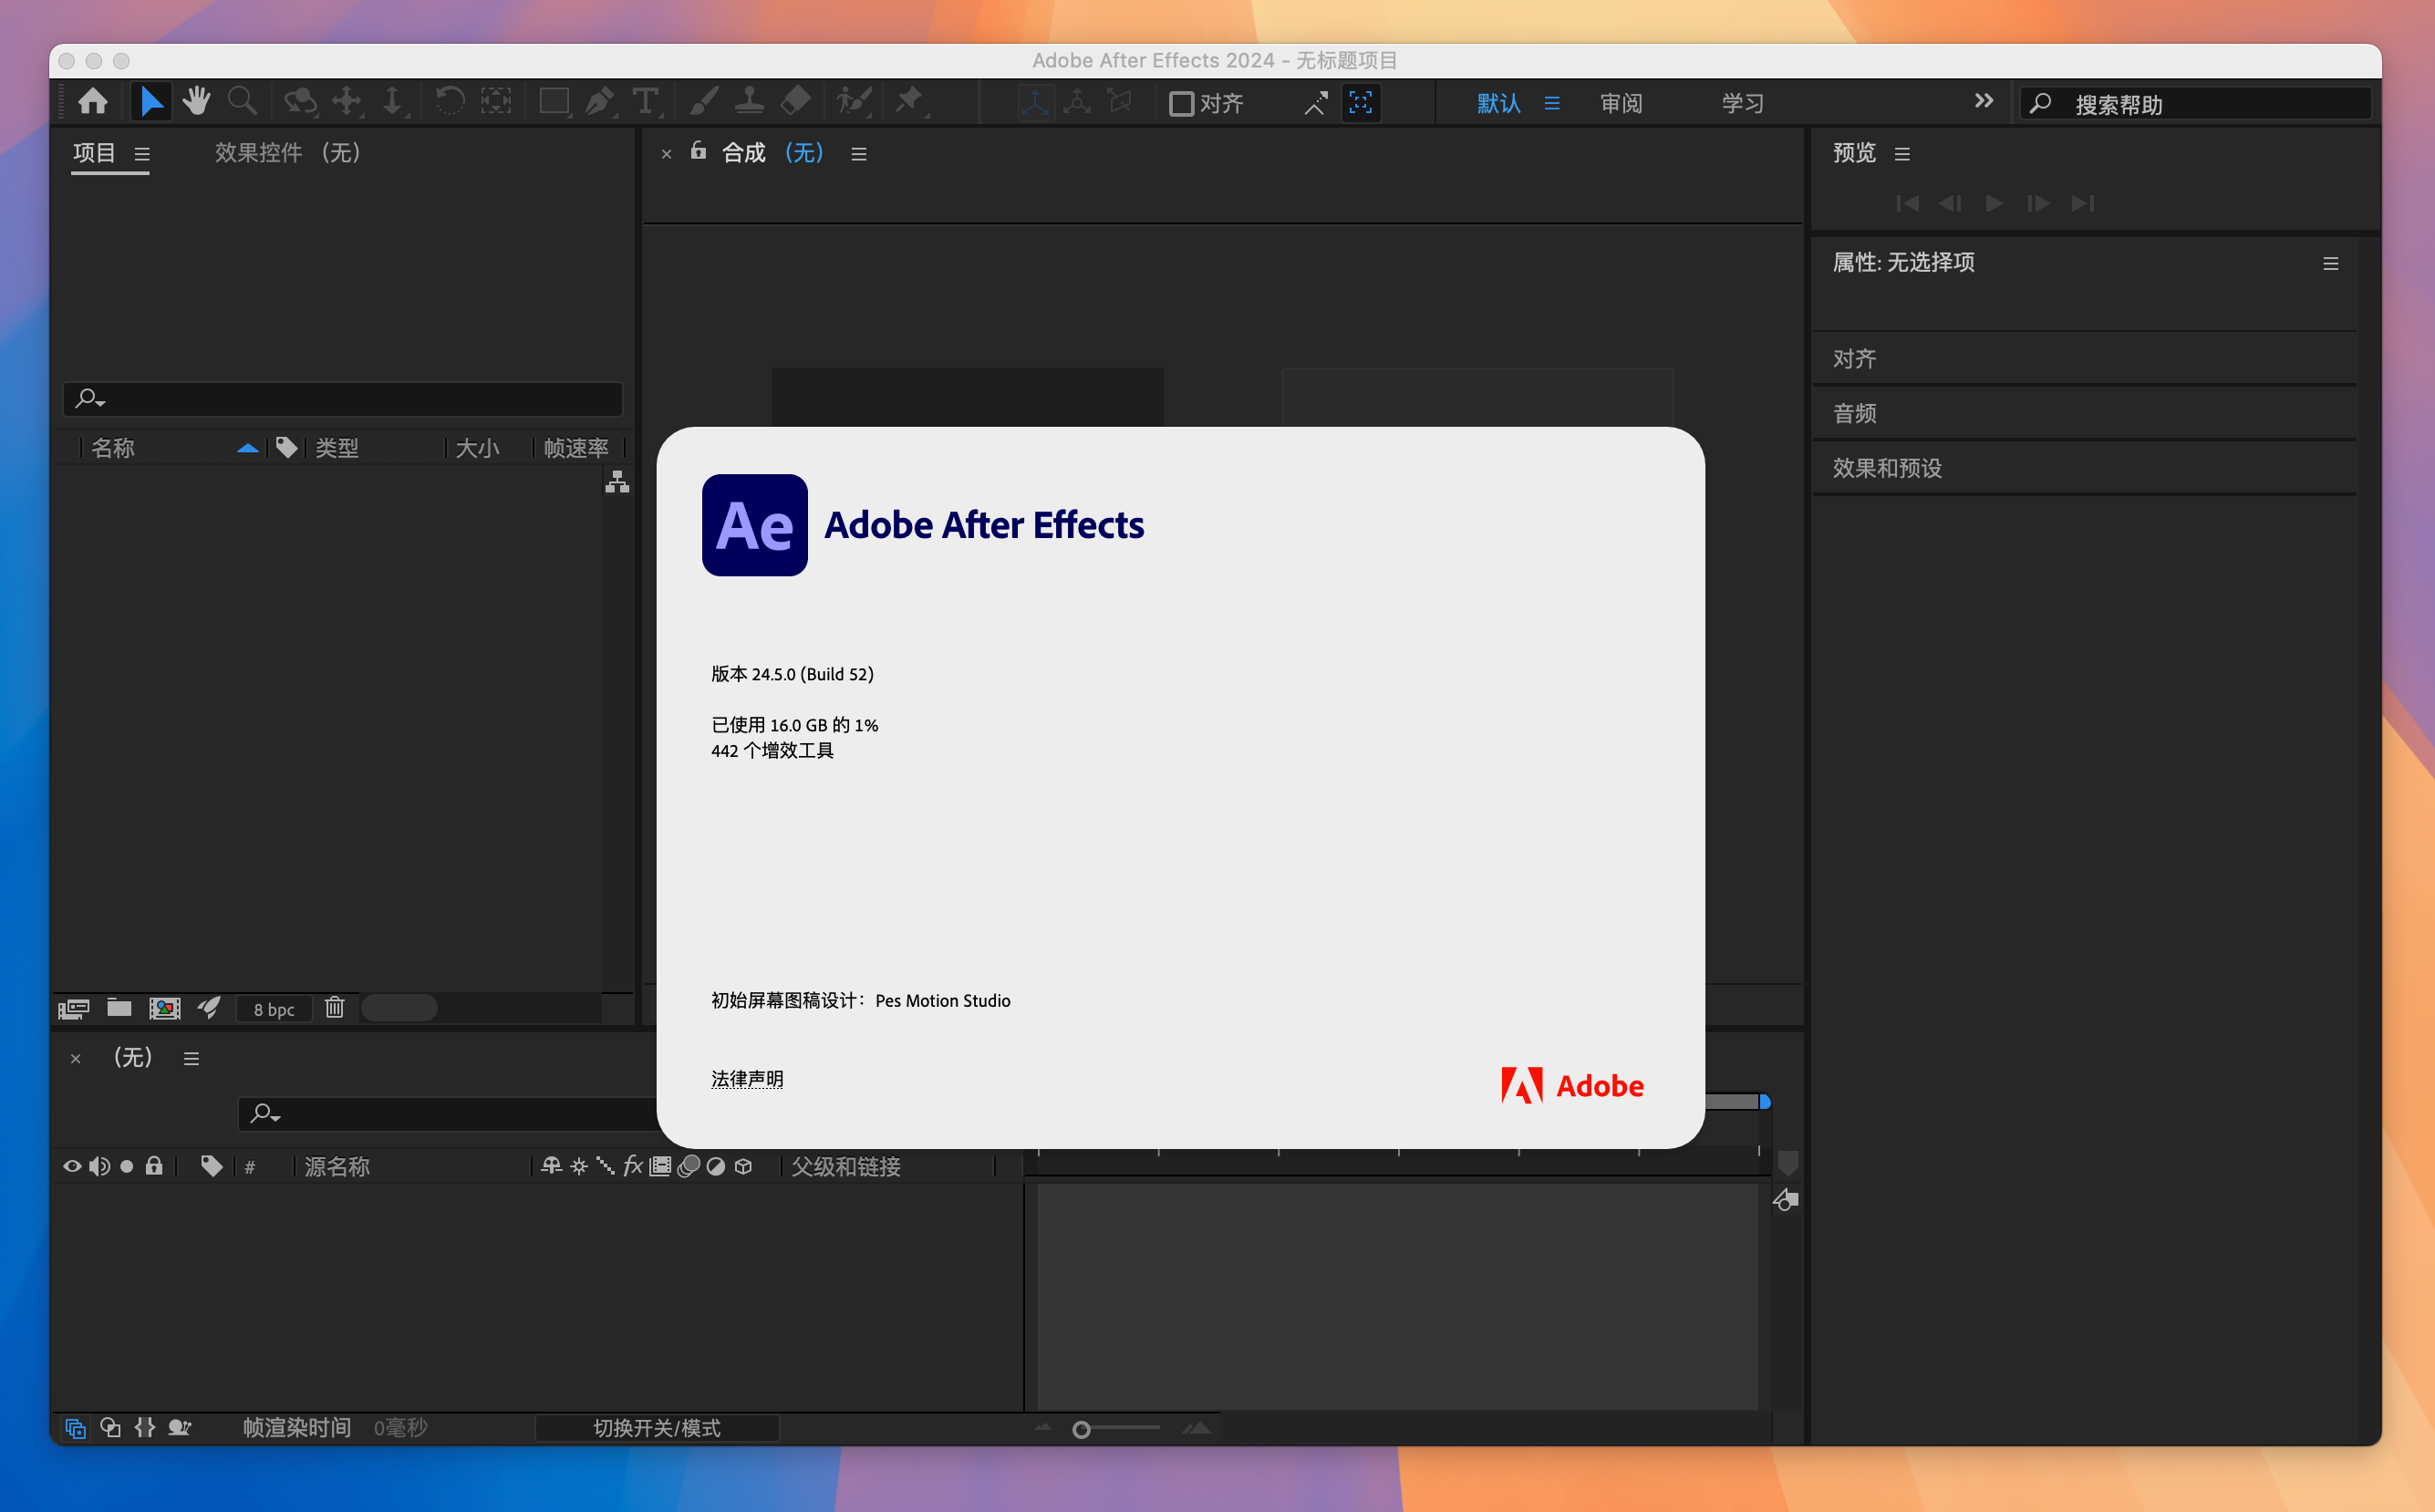Open the 项目 panel menu
2435x1512 pixels.
click(x=142, y=154)
